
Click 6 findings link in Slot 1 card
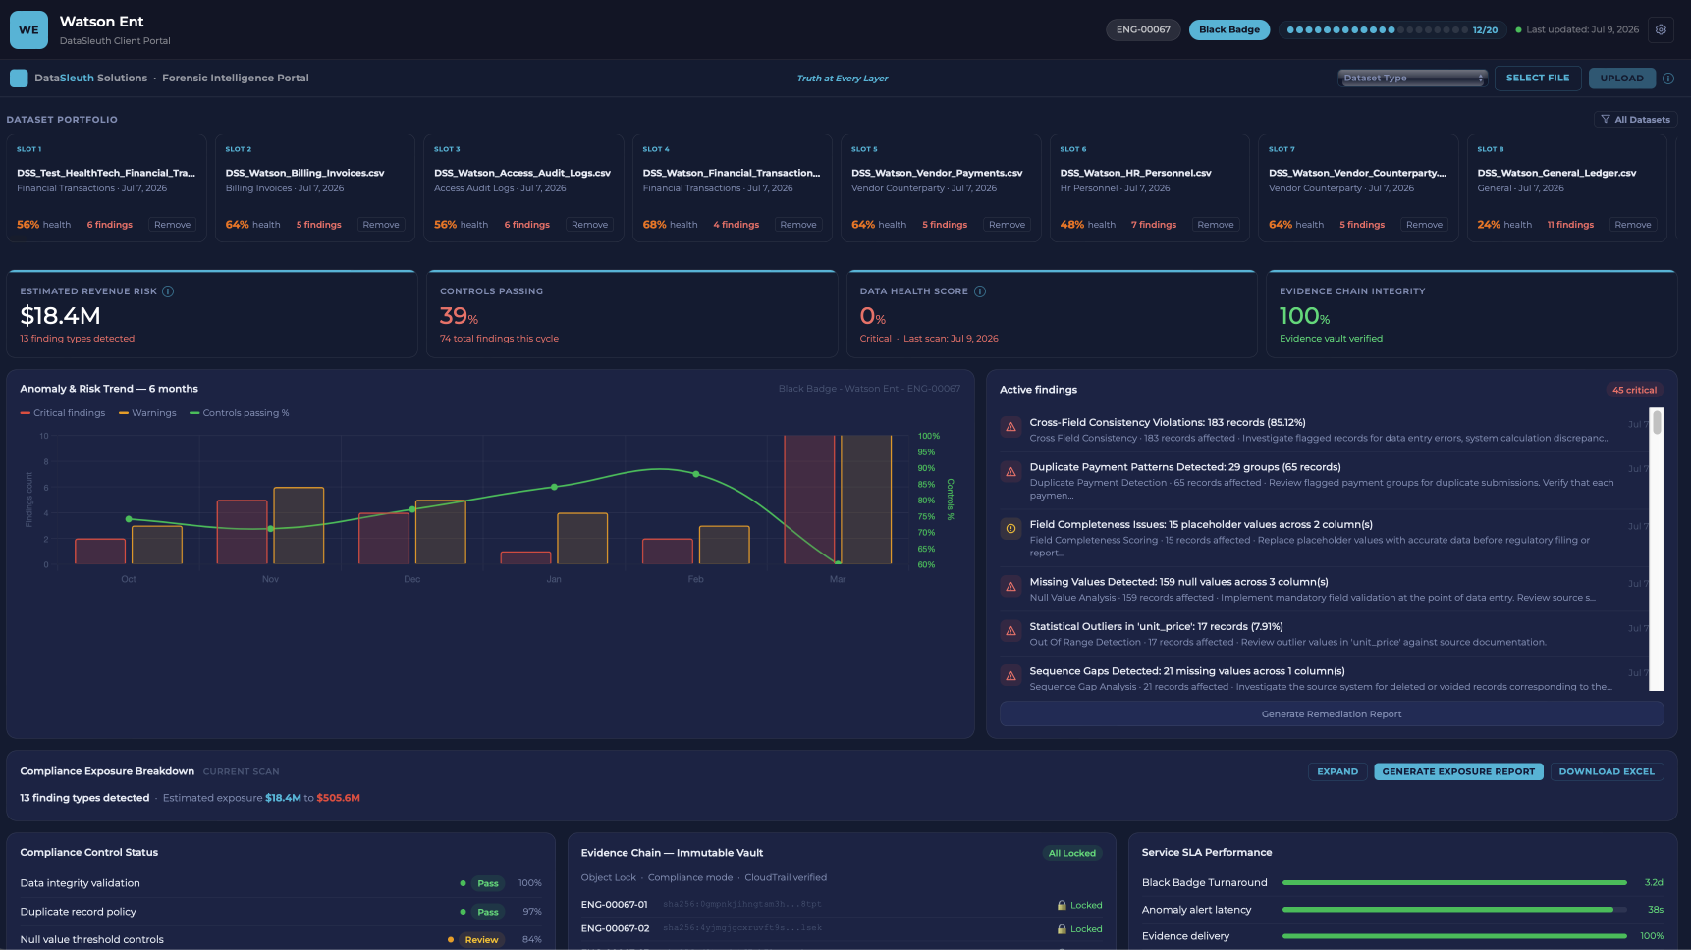(110, 225)
